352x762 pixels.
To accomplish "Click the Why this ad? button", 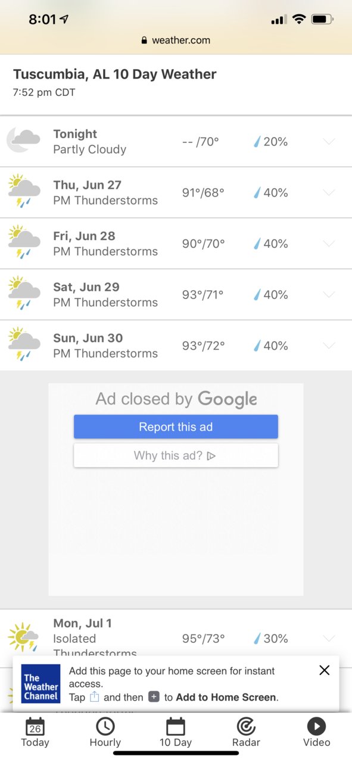I will click(176, 456).
